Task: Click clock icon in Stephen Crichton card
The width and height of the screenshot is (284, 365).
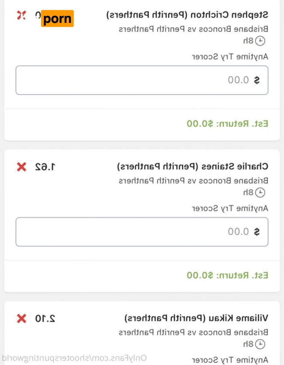Action: tap(260, 41)
